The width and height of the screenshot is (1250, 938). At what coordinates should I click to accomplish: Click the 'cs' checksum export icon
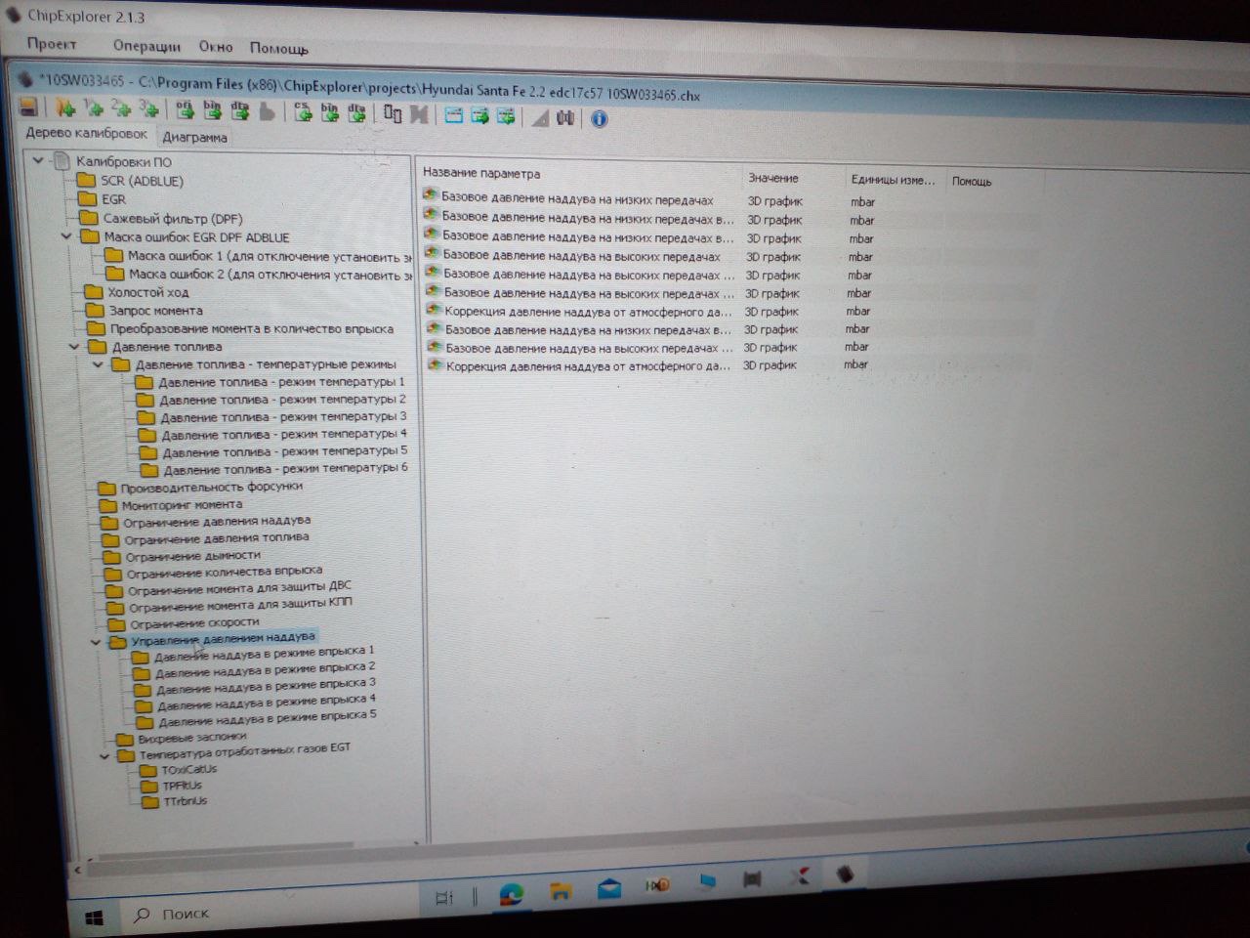(302, 112)
